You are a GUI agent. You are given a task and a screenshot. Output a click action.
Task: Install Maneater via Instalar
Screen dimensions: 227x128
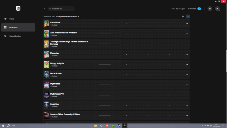coord(54,56)
